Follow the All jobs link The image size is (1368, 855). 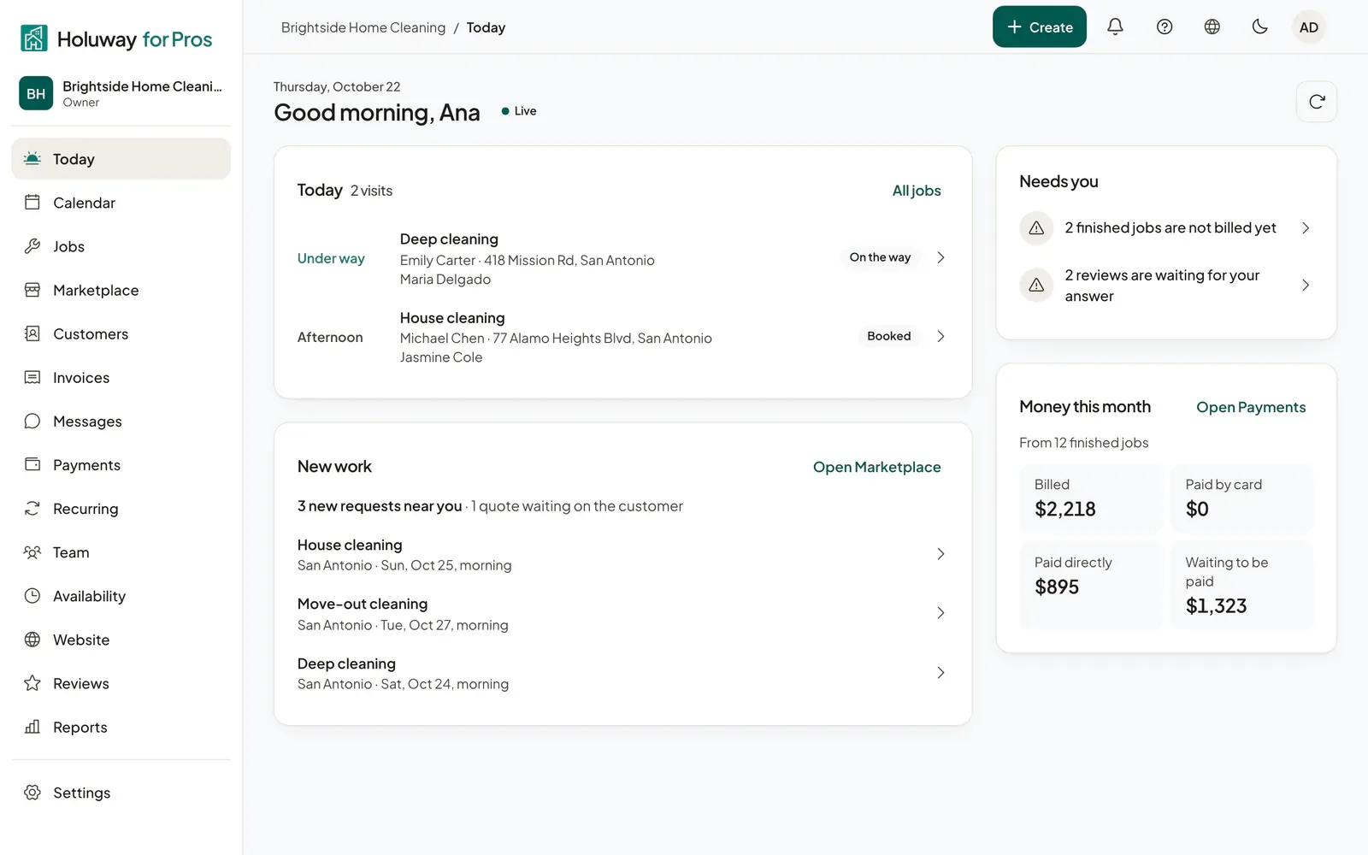pos(917,191)
